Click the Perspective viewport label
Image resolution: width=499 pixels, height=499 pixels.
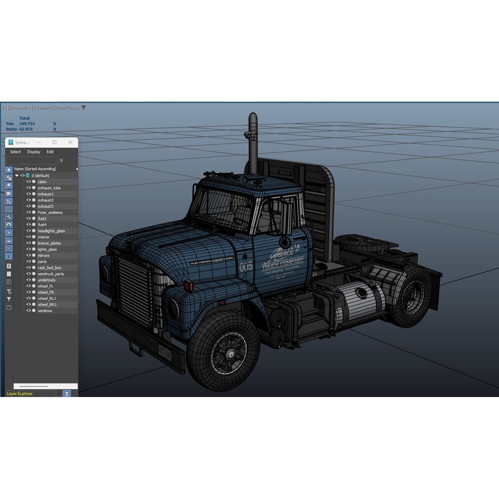pyautogui.click(x=21, y=107)
